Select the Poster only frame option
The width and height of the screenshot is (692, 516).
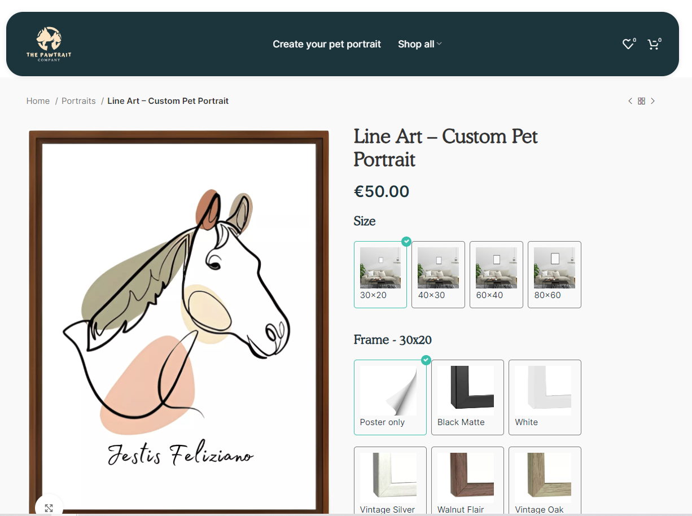click(x=390, y=397)
